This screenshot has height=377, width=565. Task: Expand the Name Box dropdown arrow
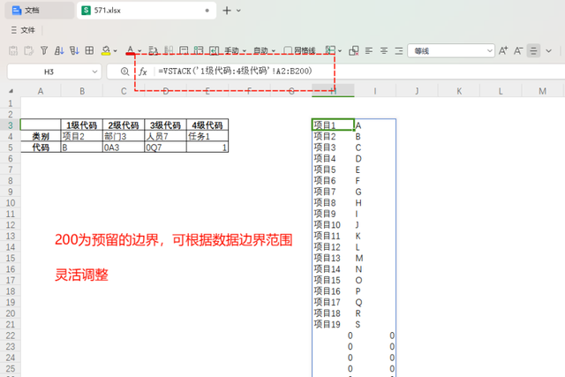(94, 72)
